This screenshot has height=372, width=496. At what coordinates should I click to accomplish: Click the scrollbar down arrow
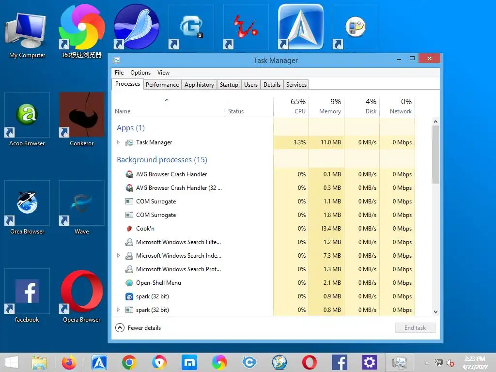[x=435, y=311]
